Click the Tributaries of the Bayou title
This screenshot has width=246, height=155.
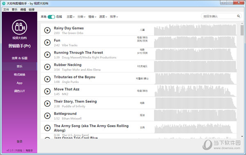(75, 77)
